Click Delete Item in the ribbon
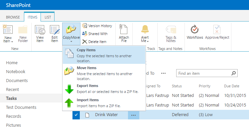 point(94,42)
